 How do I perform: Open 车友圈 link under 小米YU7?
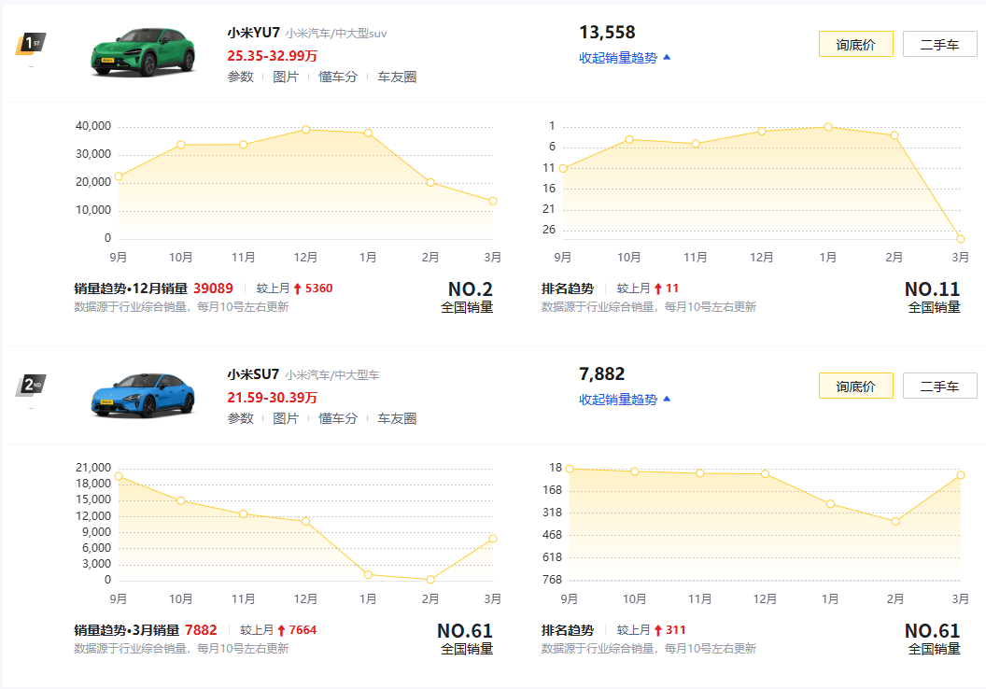tap(397, 77)
